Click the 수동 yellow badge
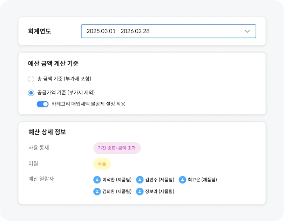The image size is (284, 221). [x=102, y=163]
